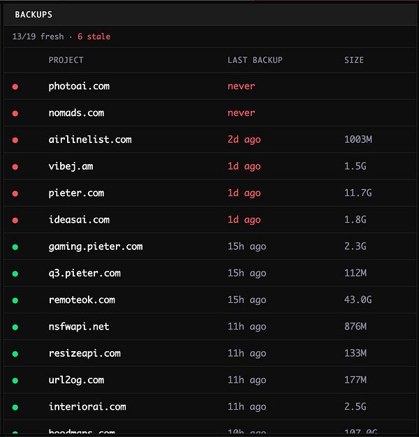Click the 133M size for resizeapi.com
The image size is (419, 437).
[355, 353]
